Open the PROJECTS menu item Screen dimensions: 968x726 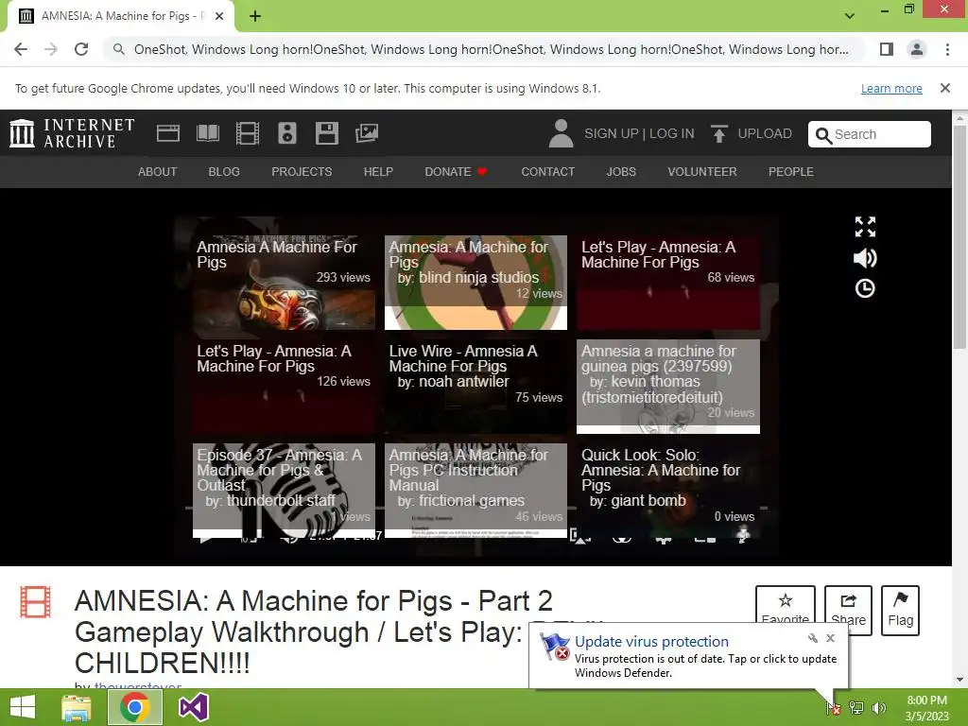[x=302, y=172]
